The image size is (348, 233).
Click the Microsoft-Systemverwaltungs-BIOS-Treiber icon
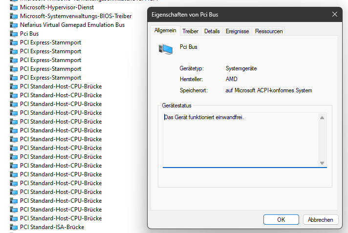pyautogui.click(x=14, y=16)
